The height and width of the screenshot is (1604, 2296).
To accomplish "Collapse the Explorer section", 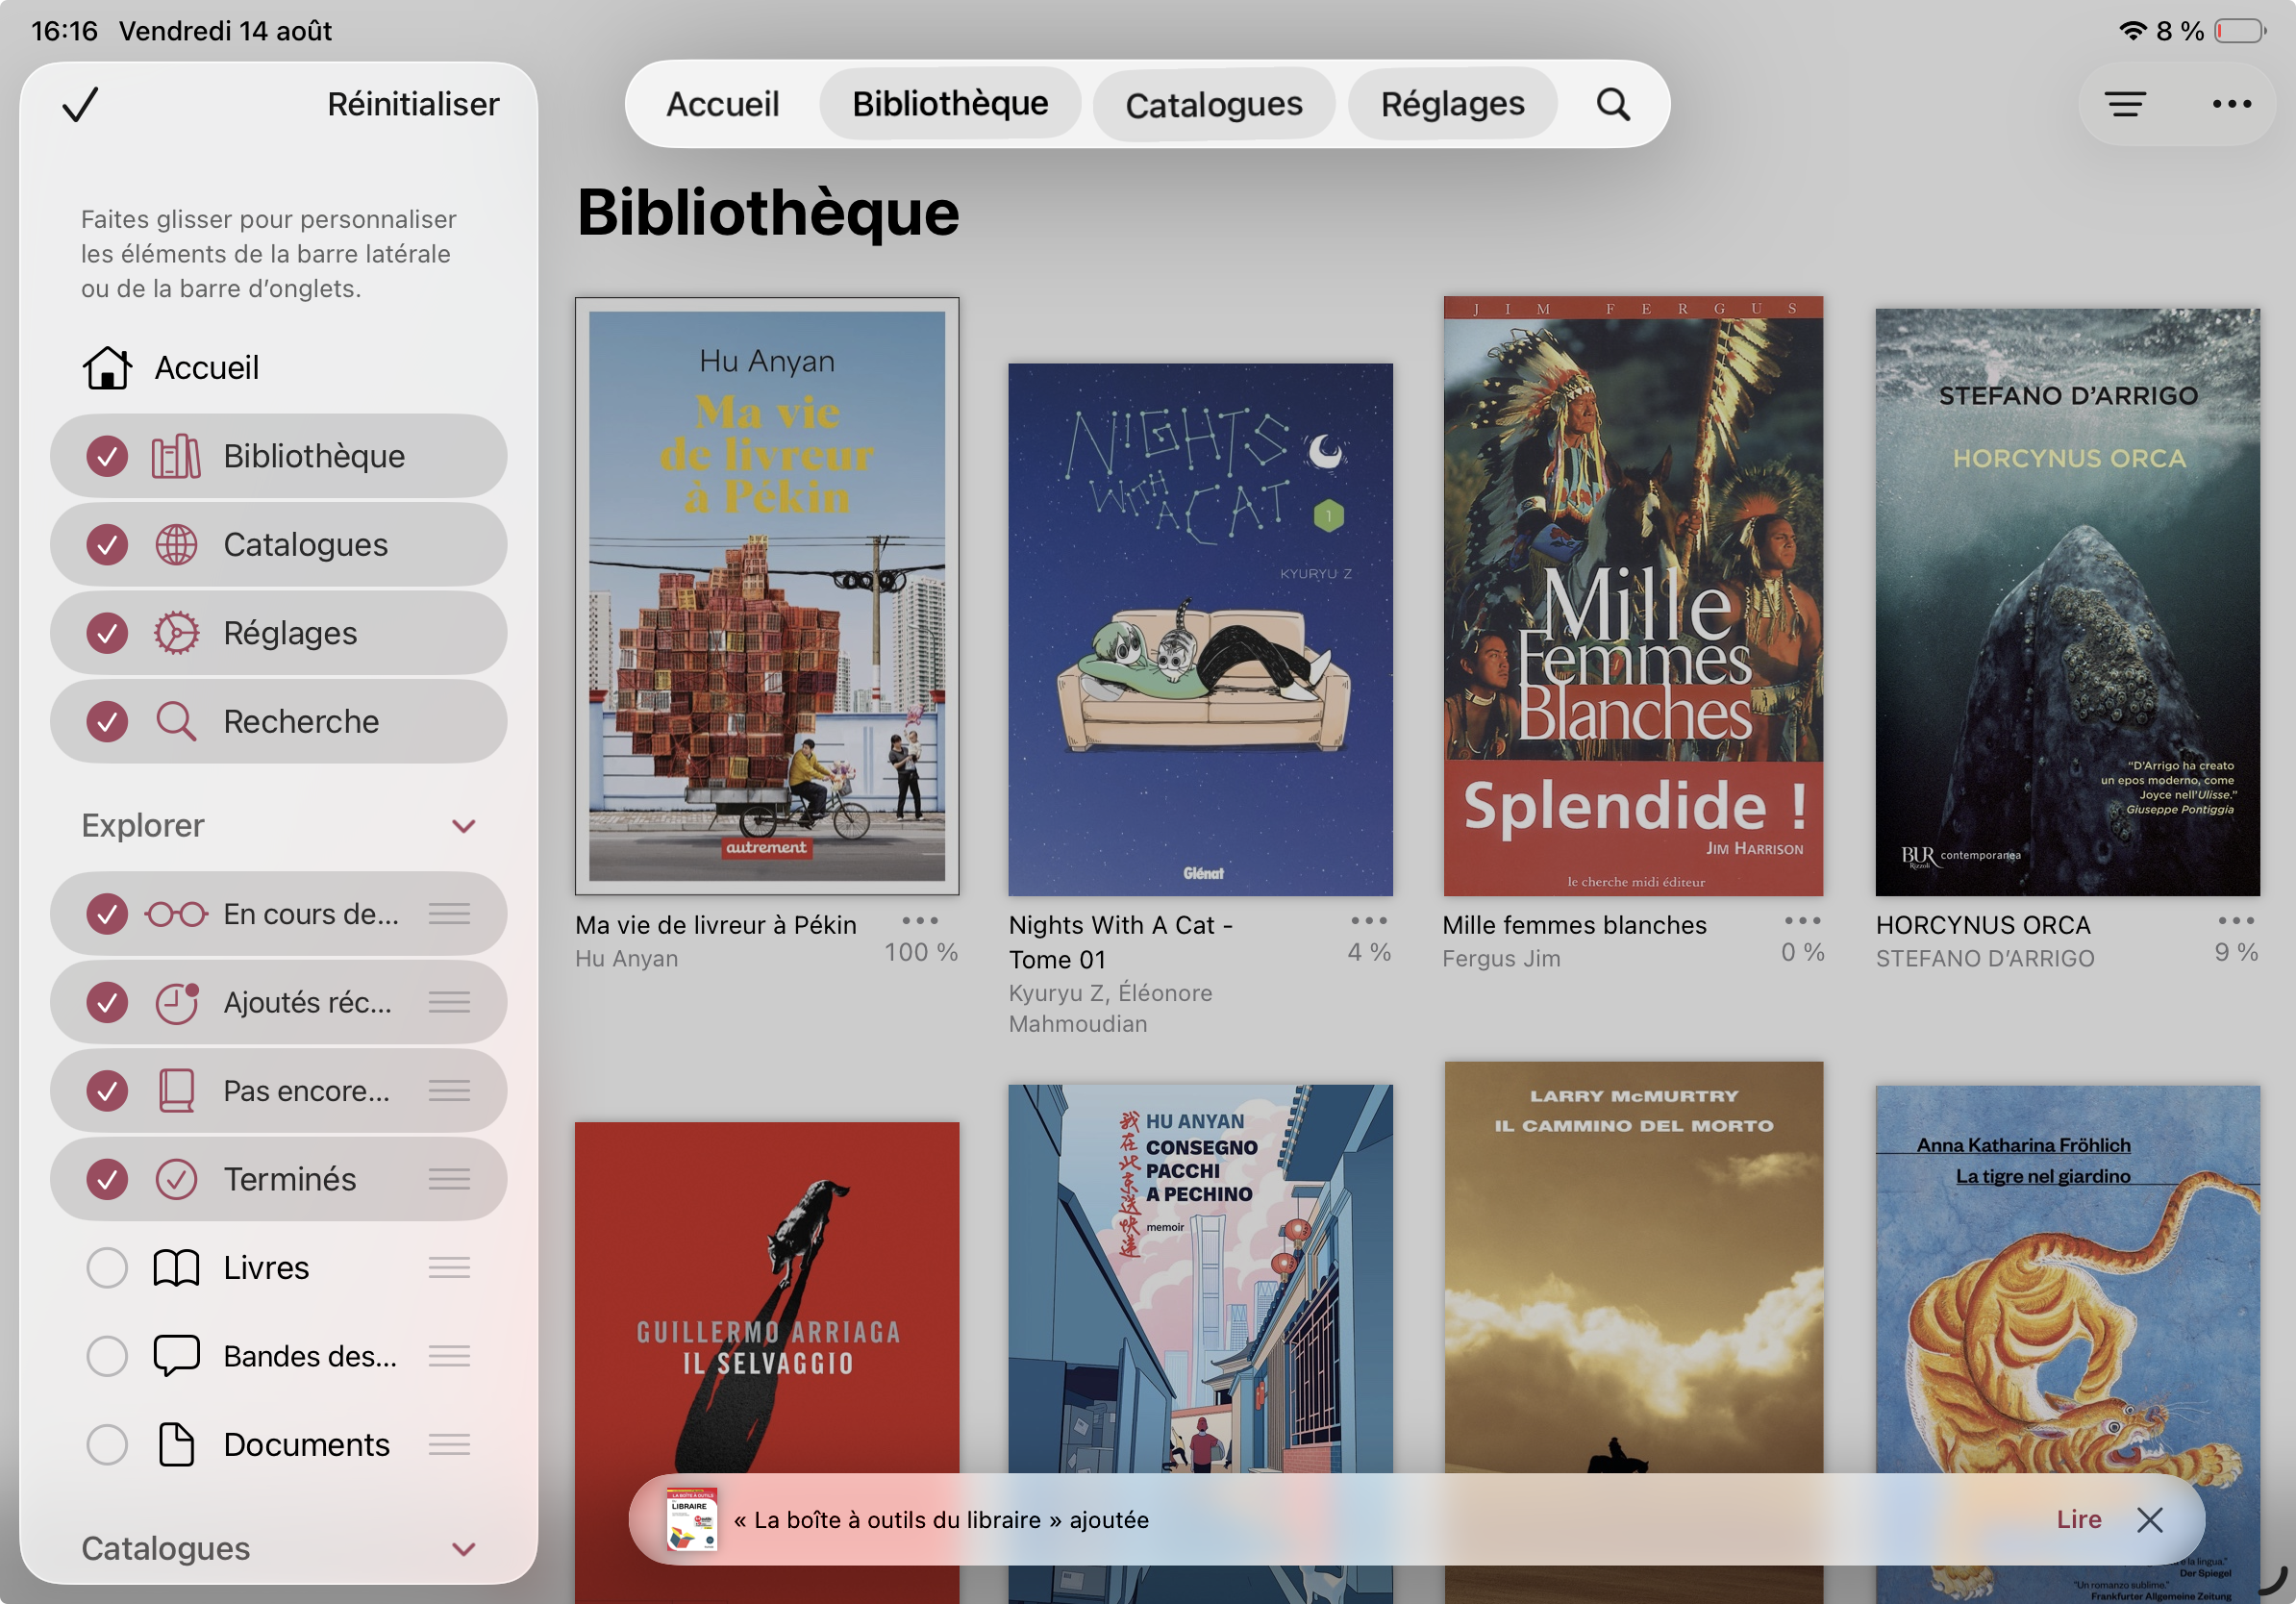I will coord(463,826).
